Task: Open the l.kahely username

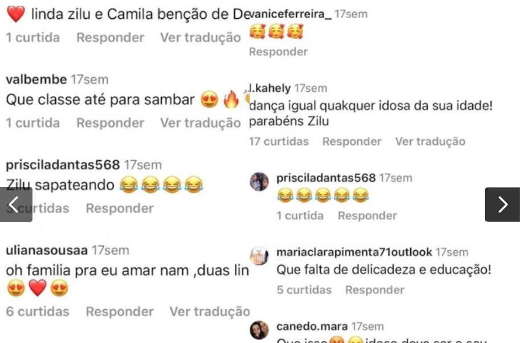Action: coord(270,88)
